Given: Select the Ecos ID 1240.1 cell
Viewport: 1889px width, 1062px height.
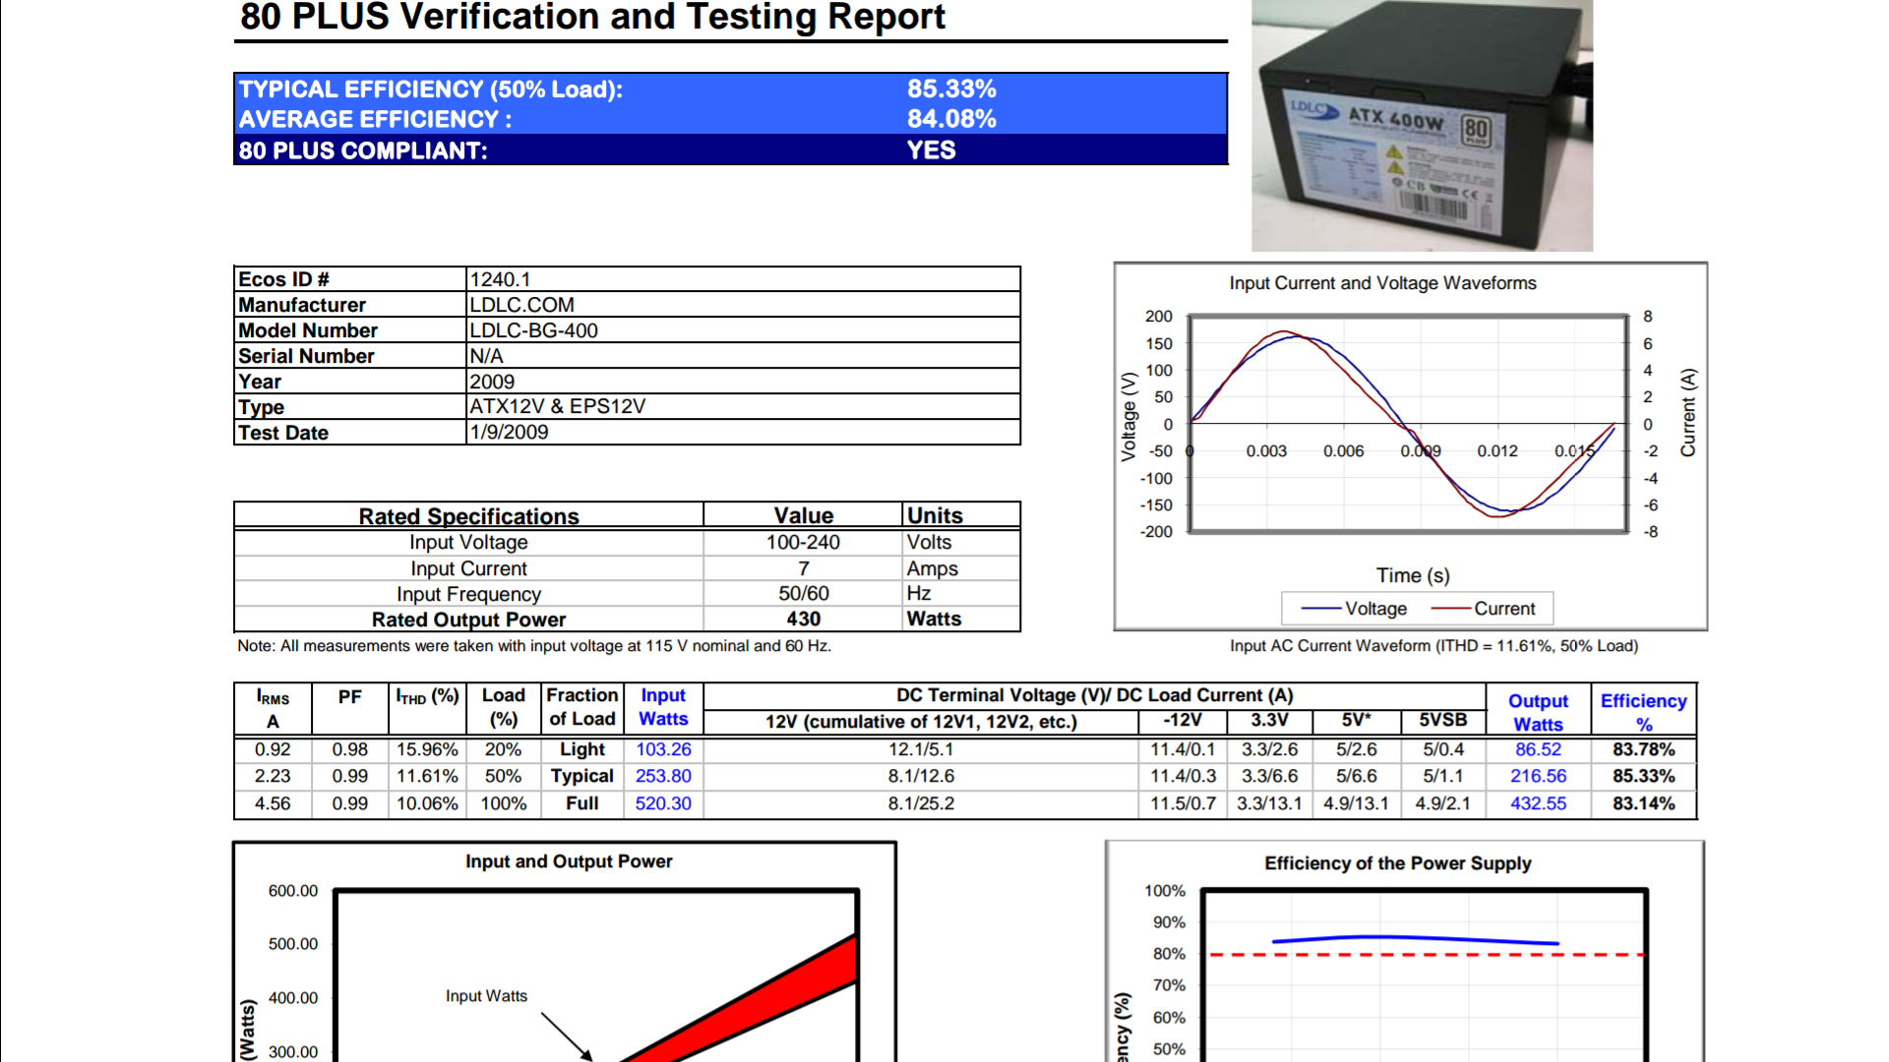Looking at the screenshot, I should pyautogui.click(x=500, y=279).
